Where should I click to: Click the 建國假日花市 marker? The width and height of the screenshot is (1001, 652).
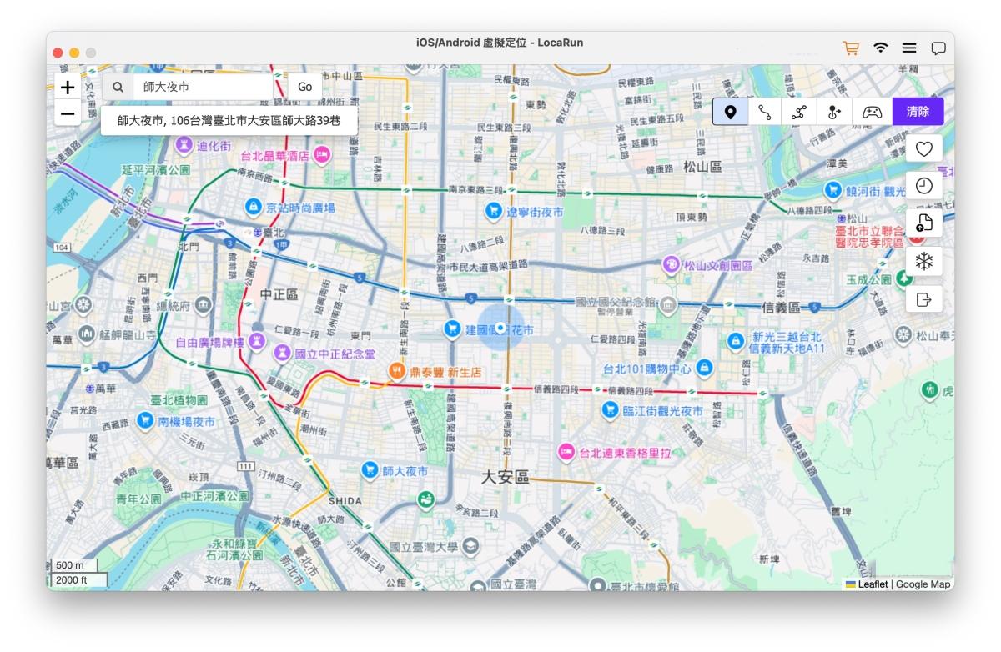tap(453, 330)
